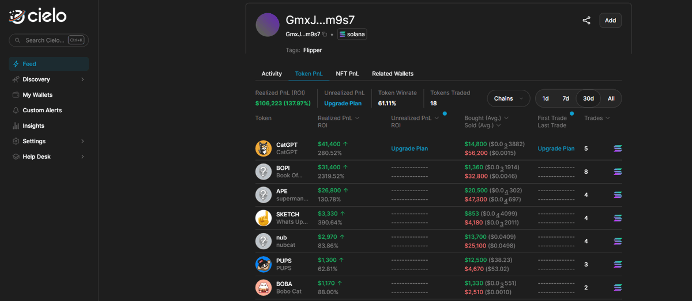Click the purple wallet avatar
Screen dimensions: 692x301
268,25
